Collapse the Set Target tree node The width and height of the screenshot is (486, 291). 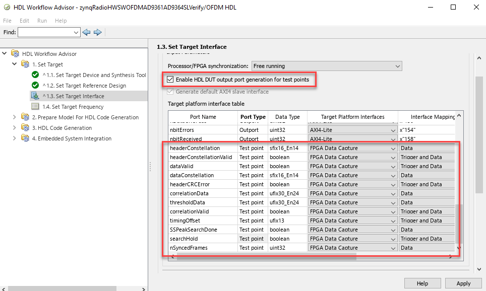14,64
